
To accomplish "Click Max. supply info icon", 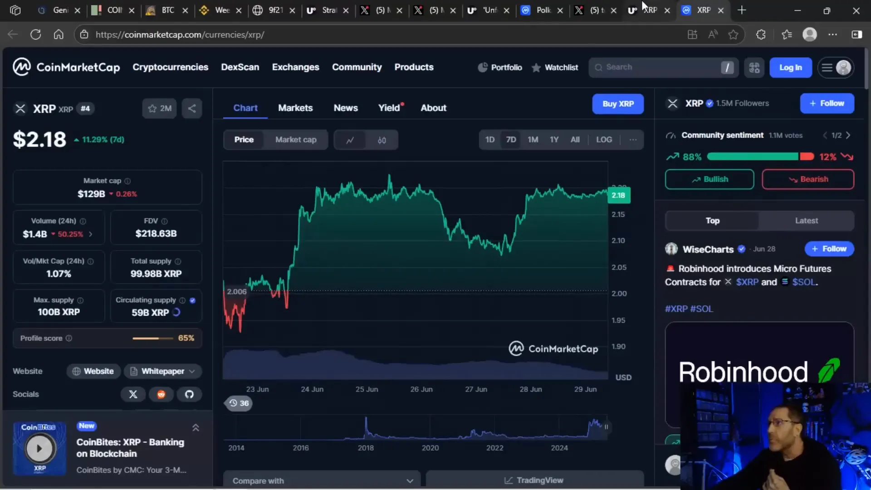I will (x=80, y=300).
